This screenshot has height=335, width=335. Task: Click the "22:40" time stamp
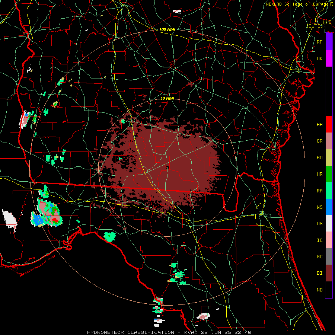click(243, 332)
